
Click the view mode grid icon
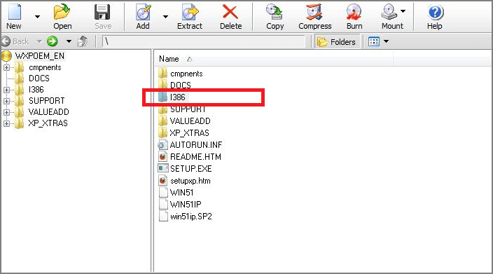374,41
